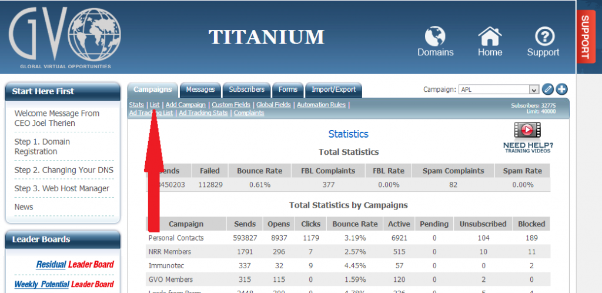This screenshot has height=293, width=602.
Task: Go to Home via house icon
Action: point(490,37)
